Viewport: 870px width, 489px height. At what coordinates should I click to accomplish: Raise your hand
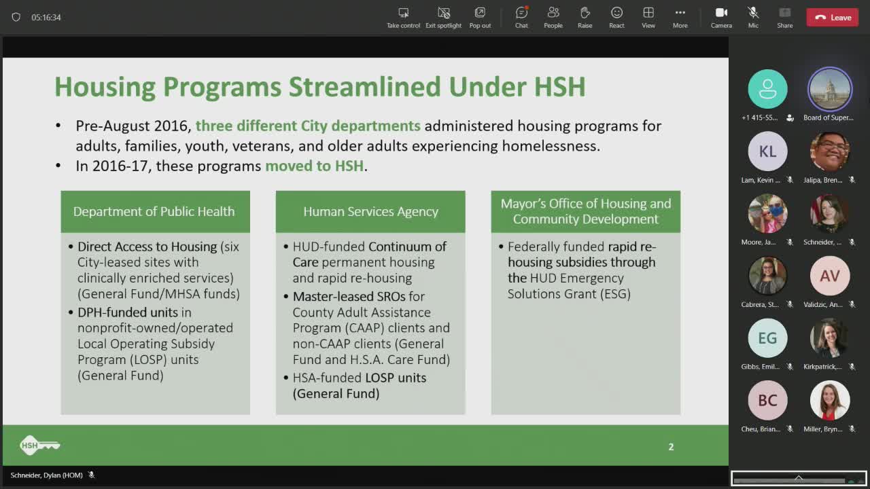pyautogui.click(x=585, y=17)
